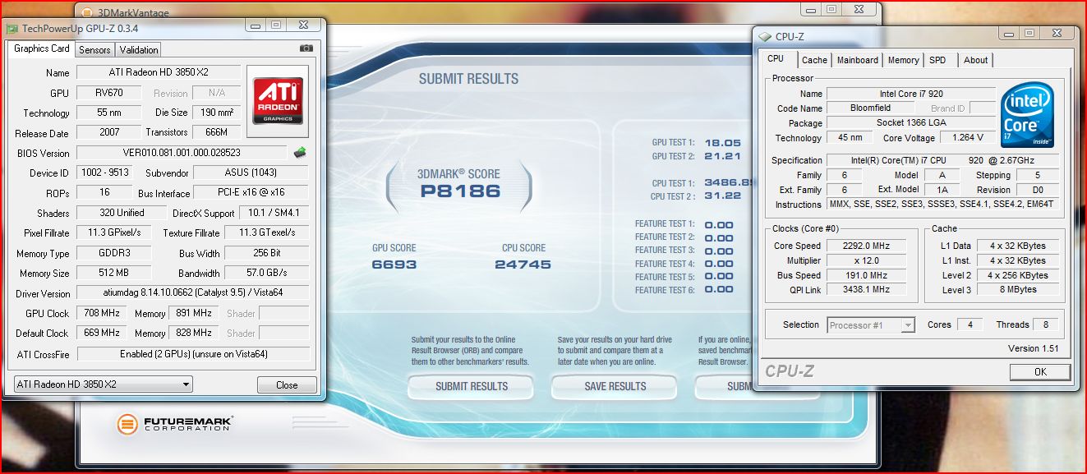The width and height of the screenshot is (1087, 474).
Task: Click the Bus Speed 191.0 MHz field
Action: pyautogui.click(x=867, y=275)
